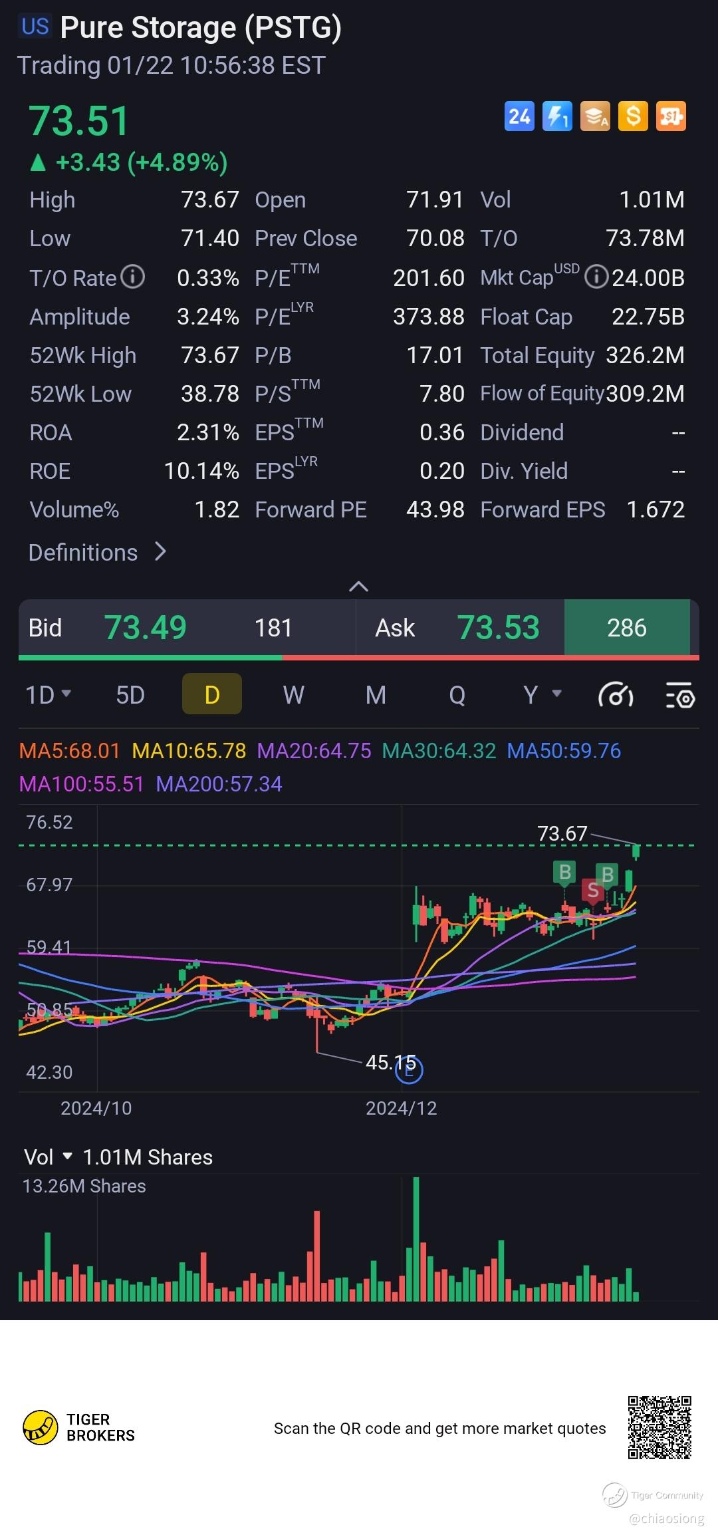
Task: Switch to the 5D chart tab
Action: pyautogui.click(x=130, y=695)
